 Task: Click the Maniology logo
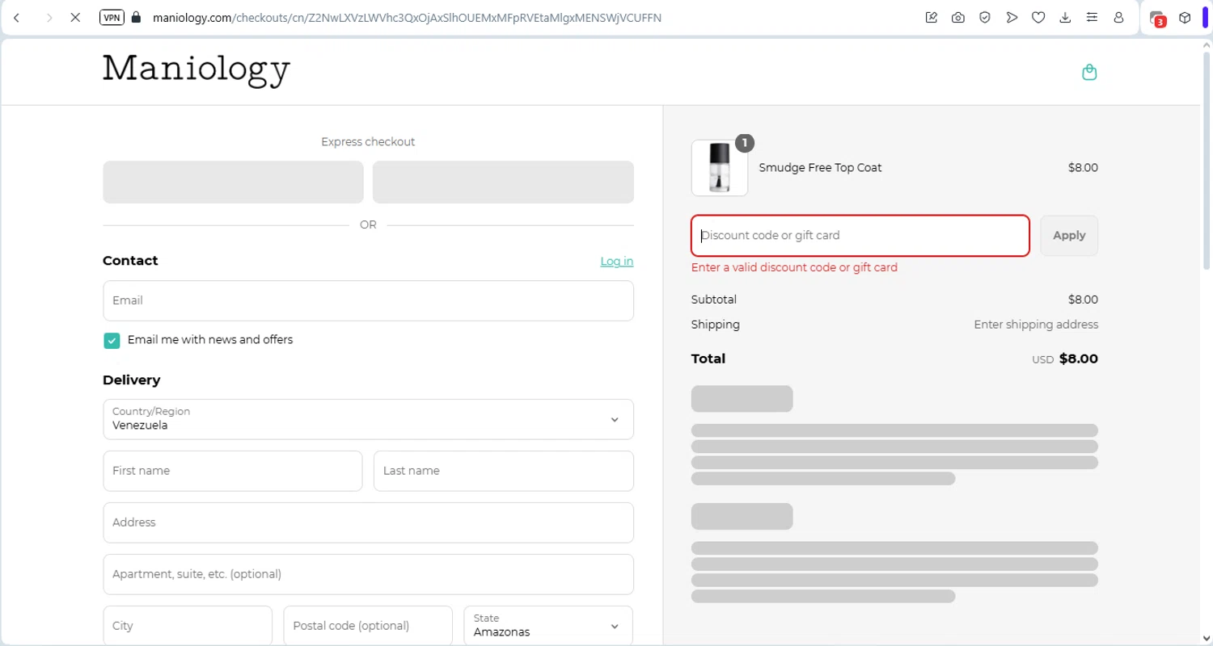(197, 70)
